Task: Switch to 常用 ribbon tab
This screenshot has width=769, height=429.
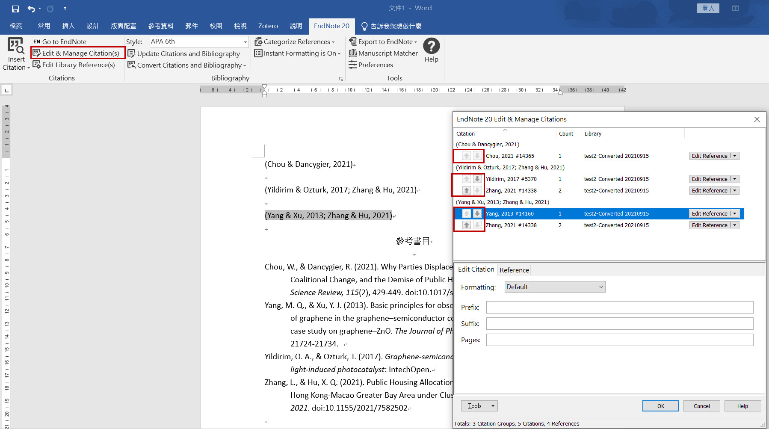Action: pos(44,26)
